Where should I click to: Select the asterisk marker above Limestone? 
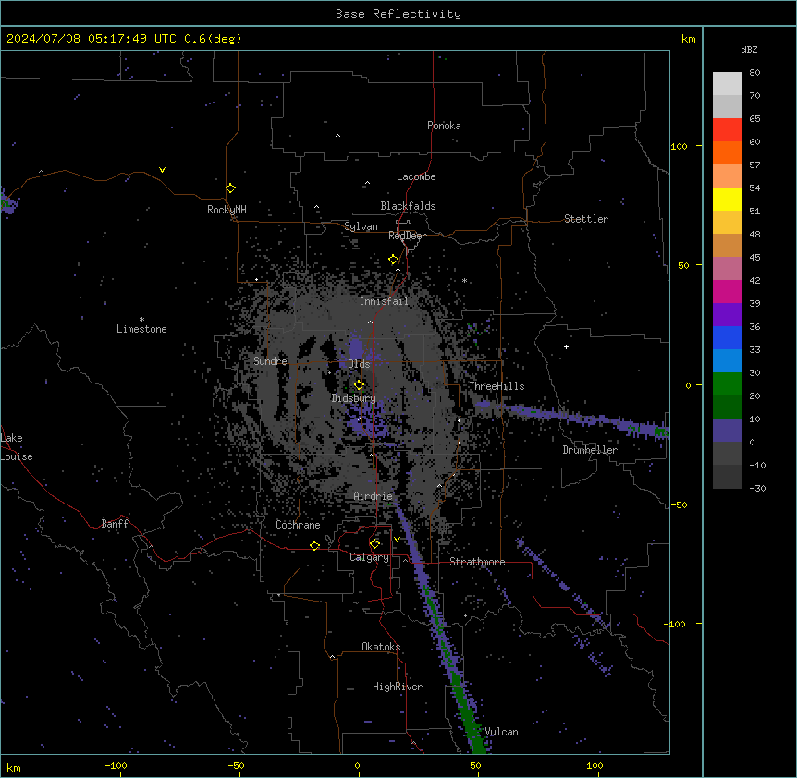click(x=141, y=320)
